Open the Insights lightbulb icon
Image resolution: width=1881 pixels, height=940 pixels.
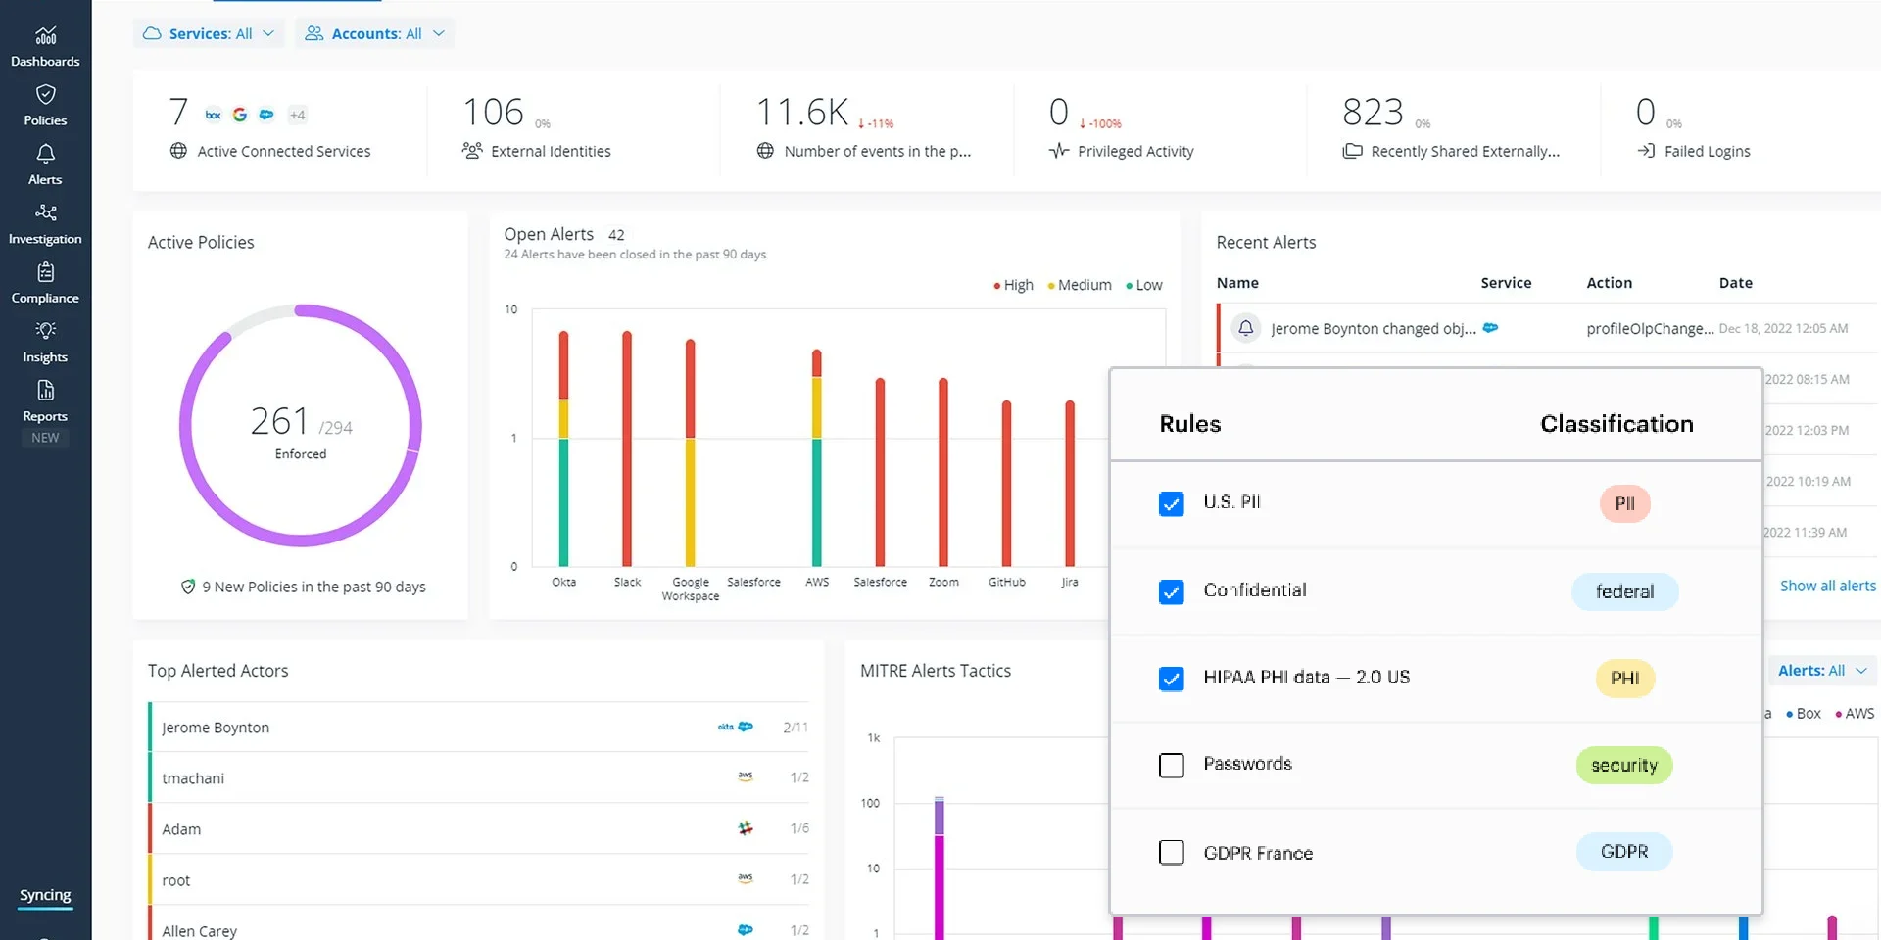pos(45,331)
